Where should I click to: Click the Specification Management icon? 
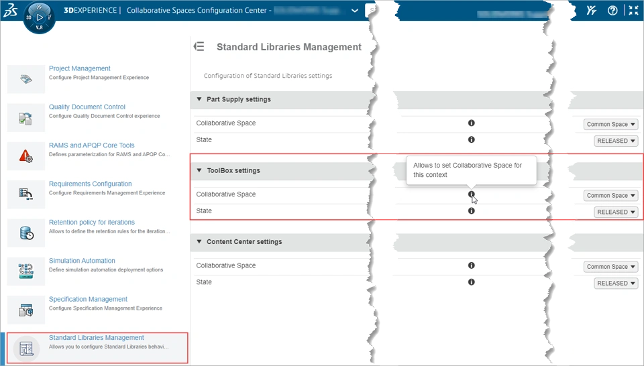pos(26,310)
